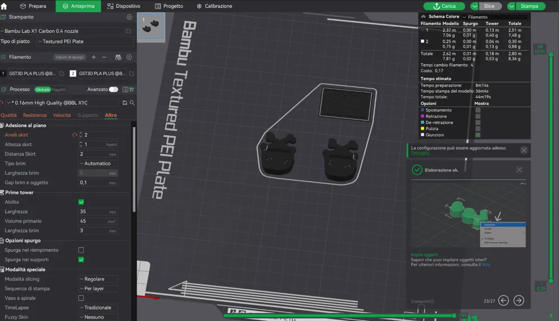Screen dimensions: 559x321
Task: Click Comprimi to collapse notifications
Action: coord(423,301)
